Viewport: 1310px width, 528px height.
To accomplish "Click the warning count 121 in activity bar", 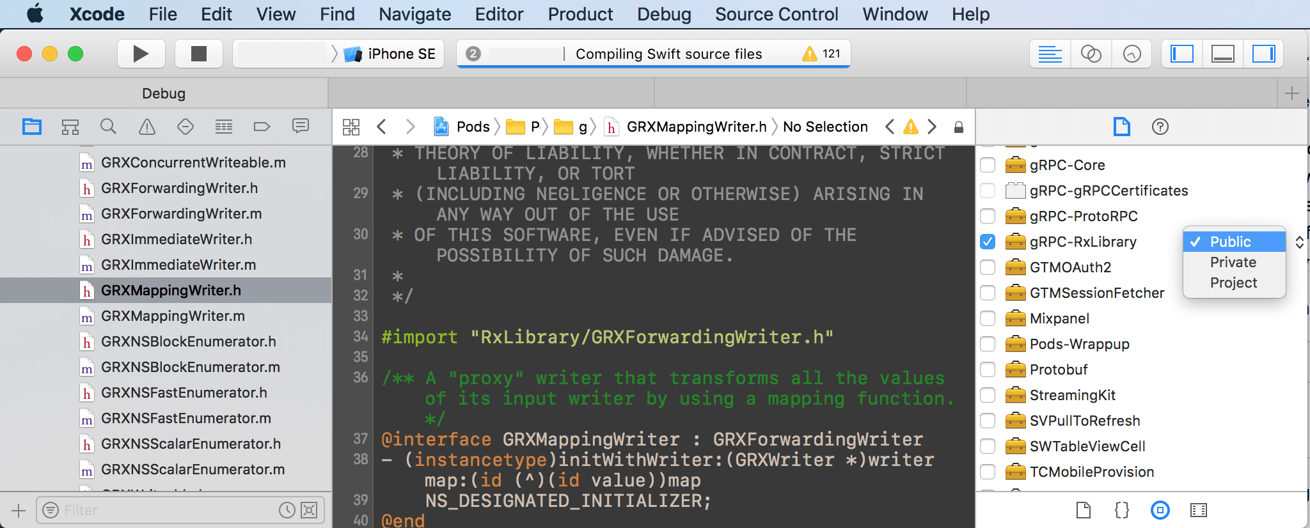I will pos(822,54).
